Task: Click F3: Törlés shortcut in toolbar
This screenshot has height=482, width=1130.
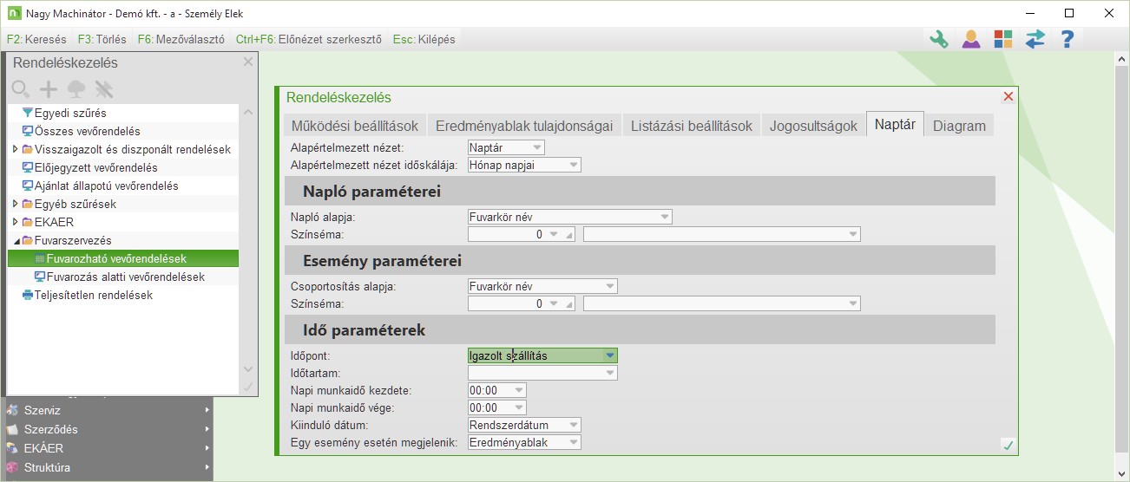Action: tap(102, 39)
